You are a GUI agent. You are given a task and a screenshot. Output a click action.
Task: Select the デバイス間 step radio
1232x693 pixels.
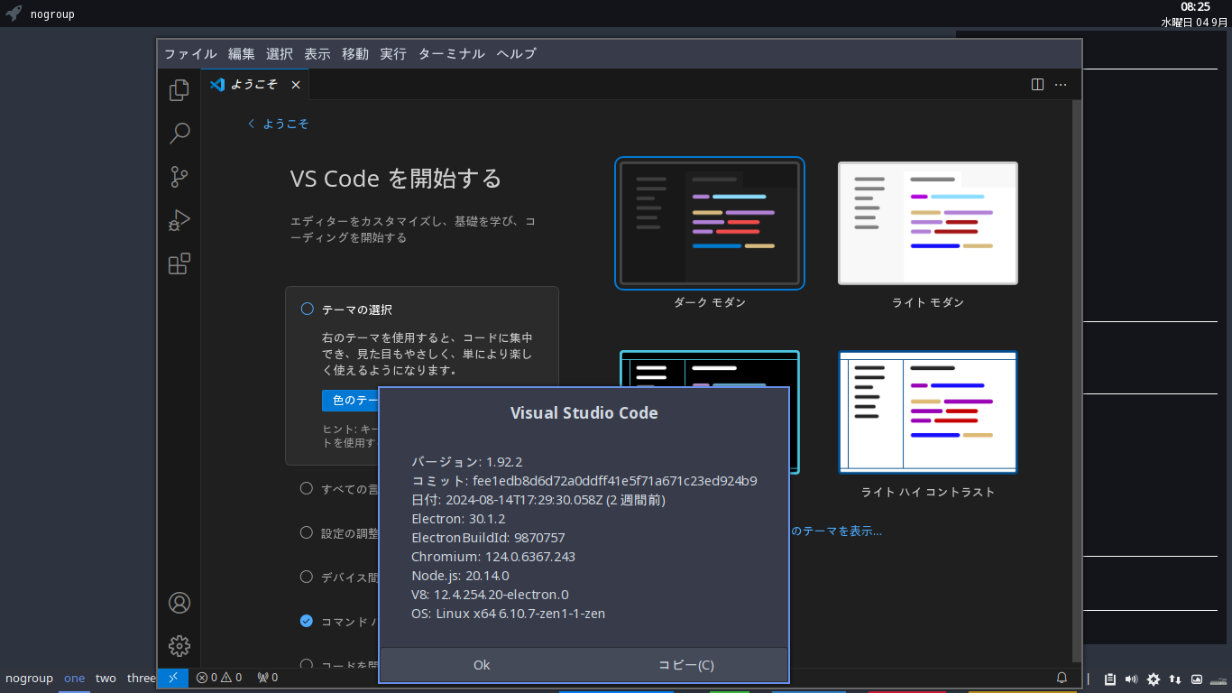pyautogui.click(x=307, y=577)
